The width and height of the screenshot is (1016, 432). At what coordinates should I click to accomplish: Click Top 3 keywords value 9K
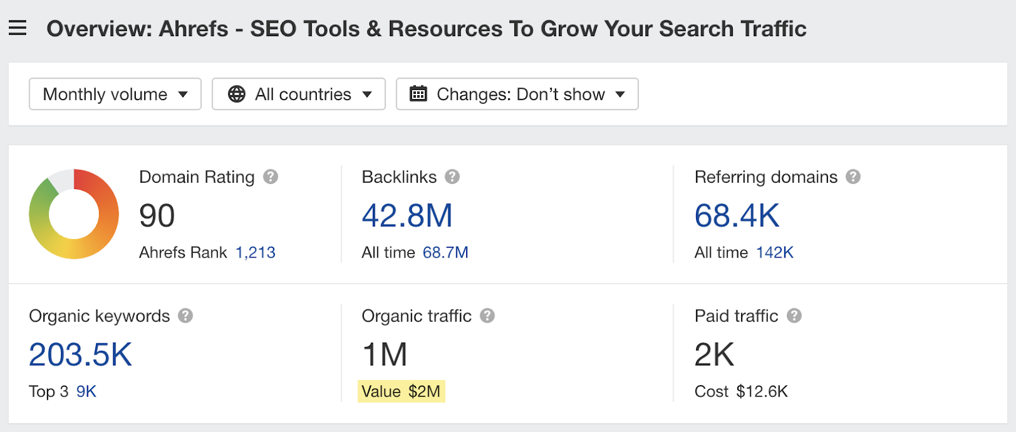point(86,391)
